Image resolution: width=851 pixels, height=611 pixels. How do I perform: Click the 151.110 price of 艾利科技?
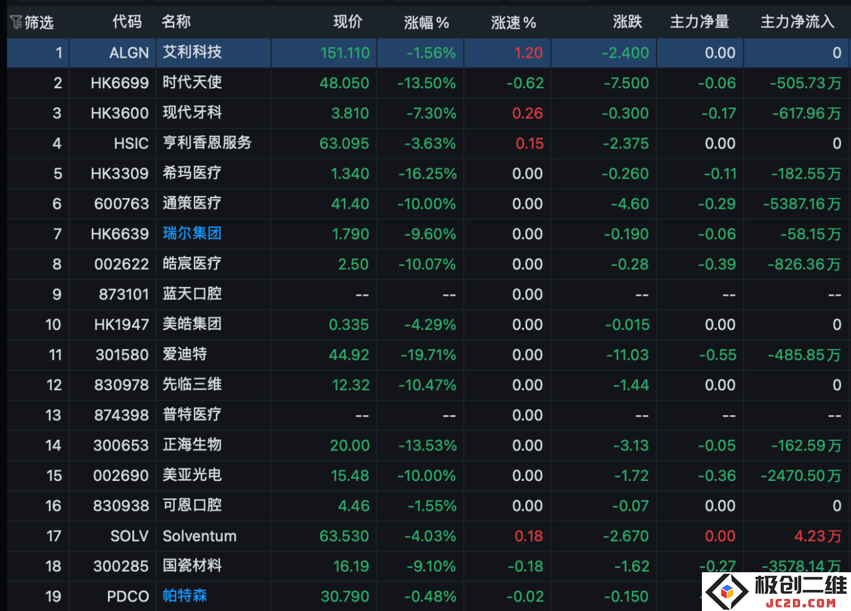coord(345,53)
